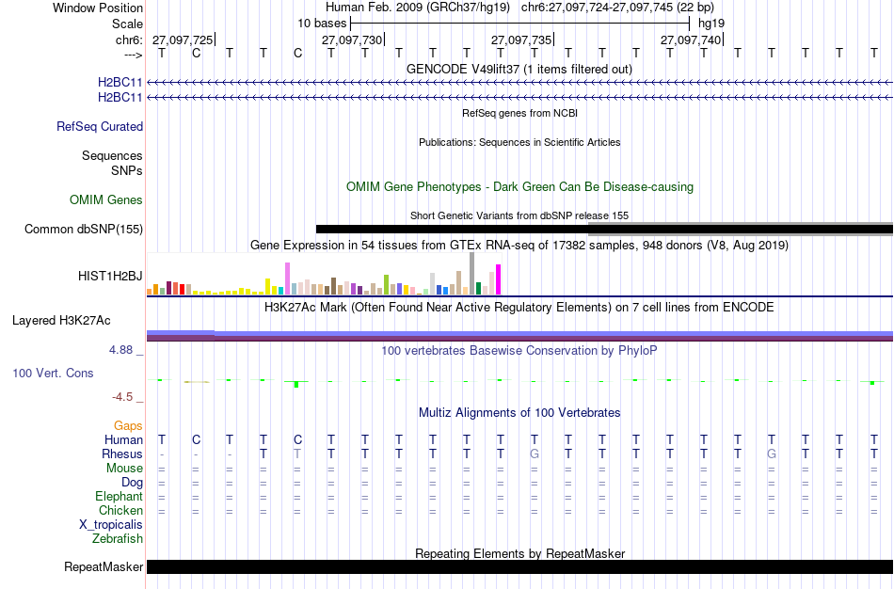Open 'Publications: Sequences in Scientific Articles' title
894x589 pixels.
tap(519, 142)
